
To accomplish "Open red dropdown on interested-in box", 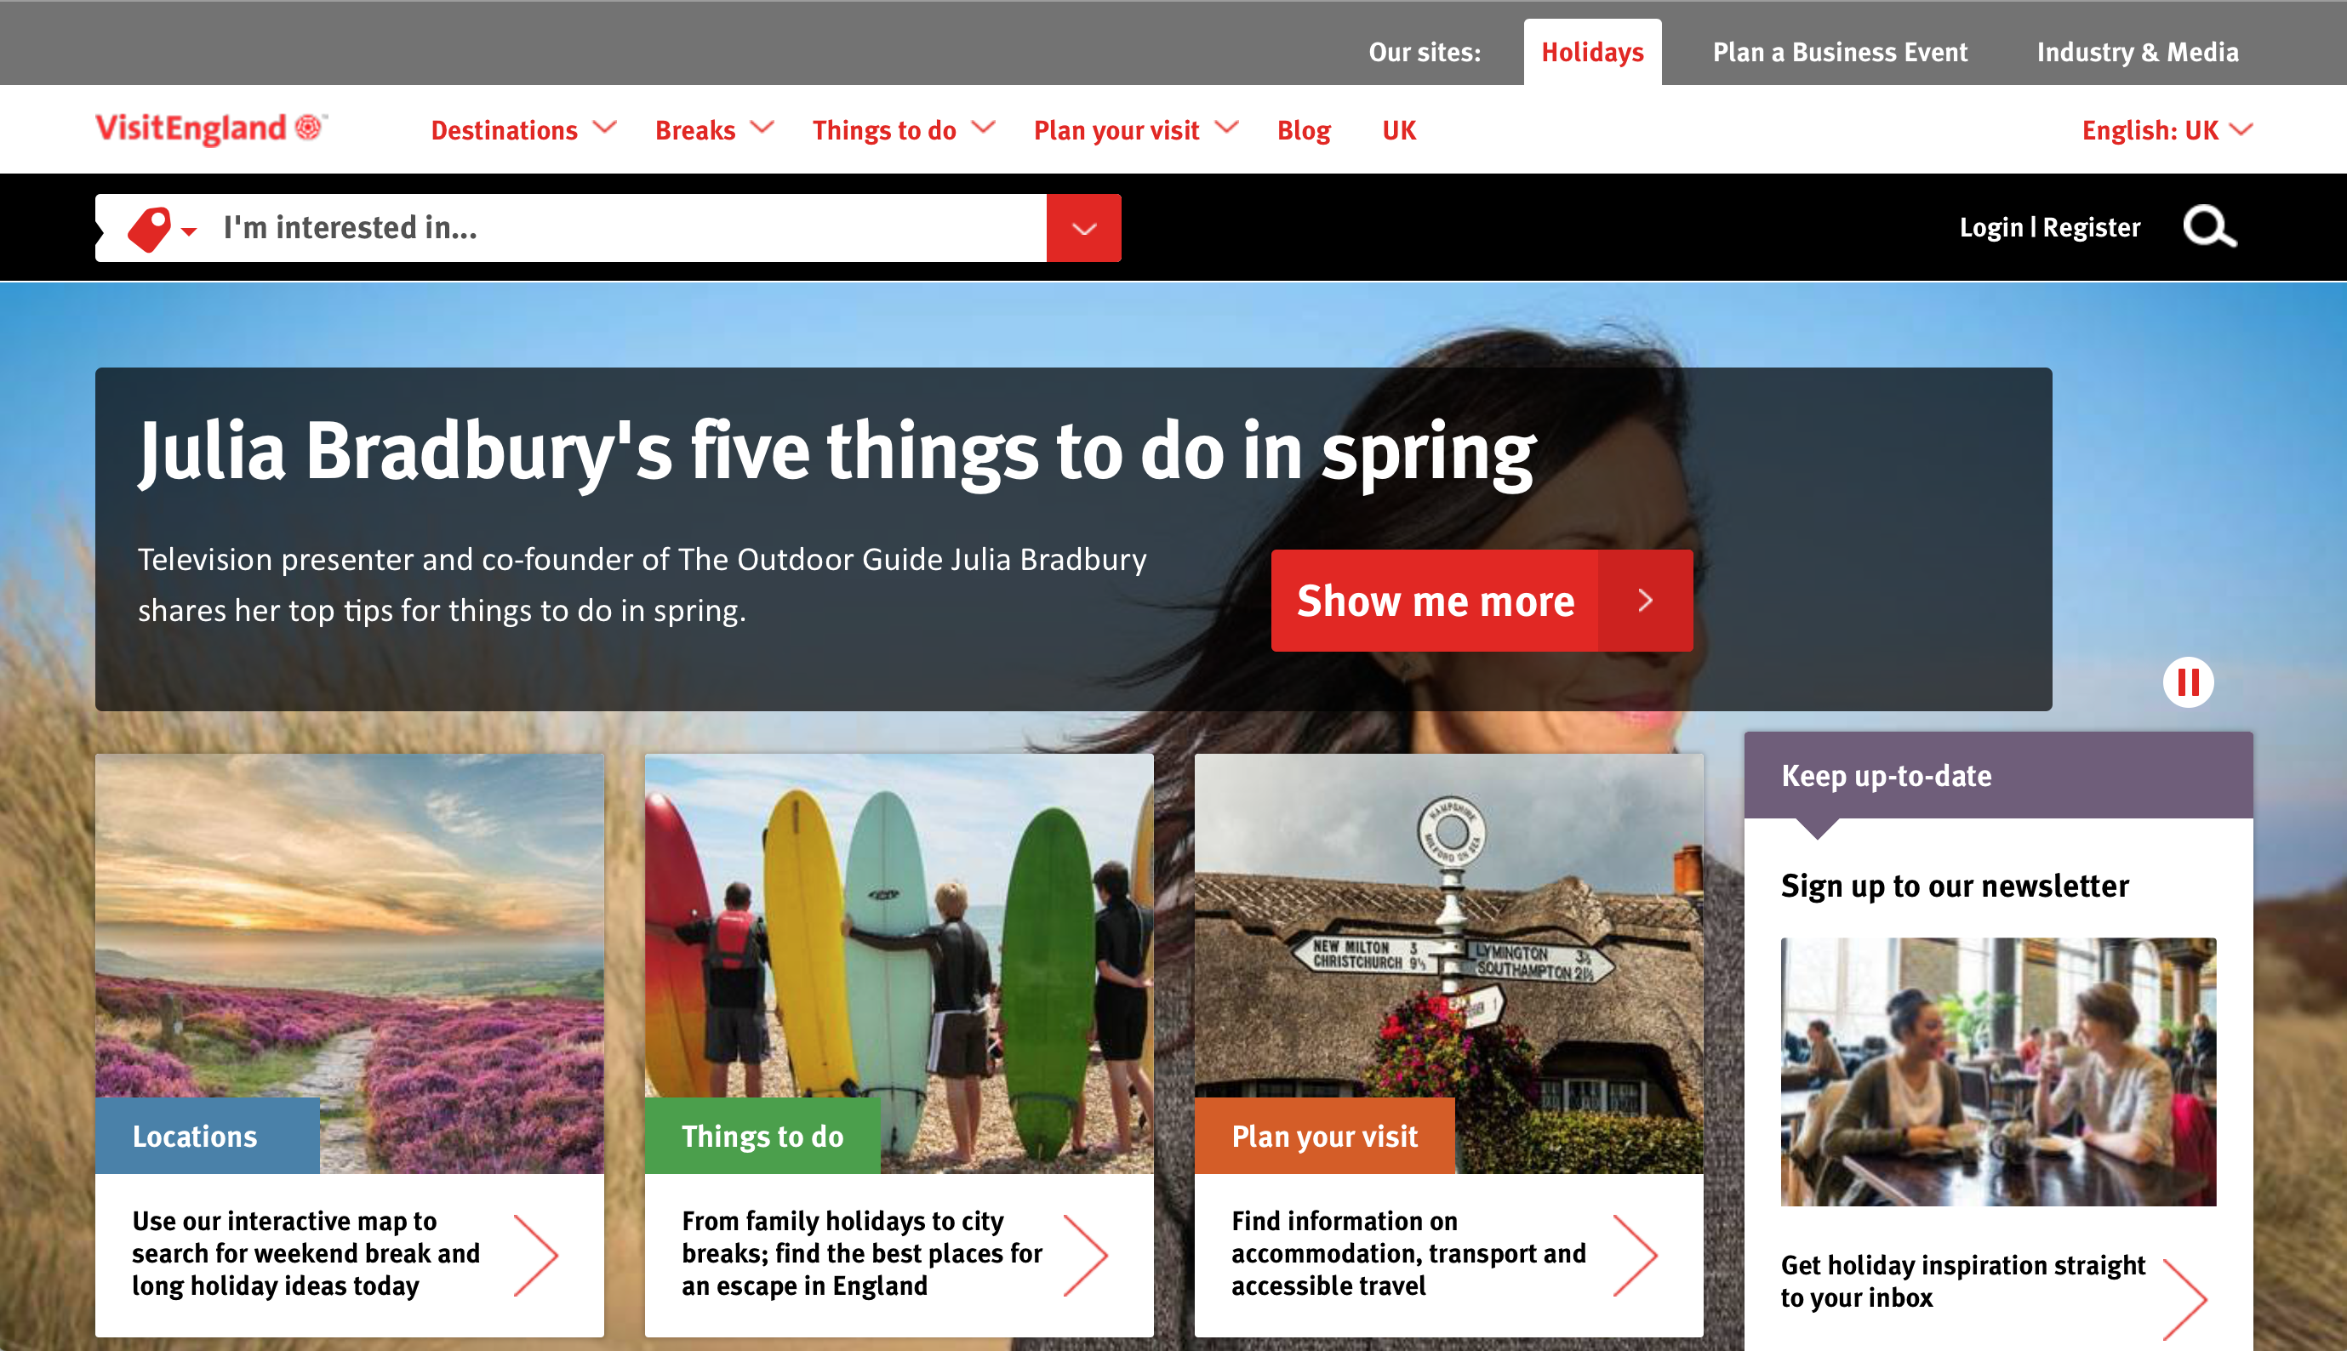I will click(1084, 228).
